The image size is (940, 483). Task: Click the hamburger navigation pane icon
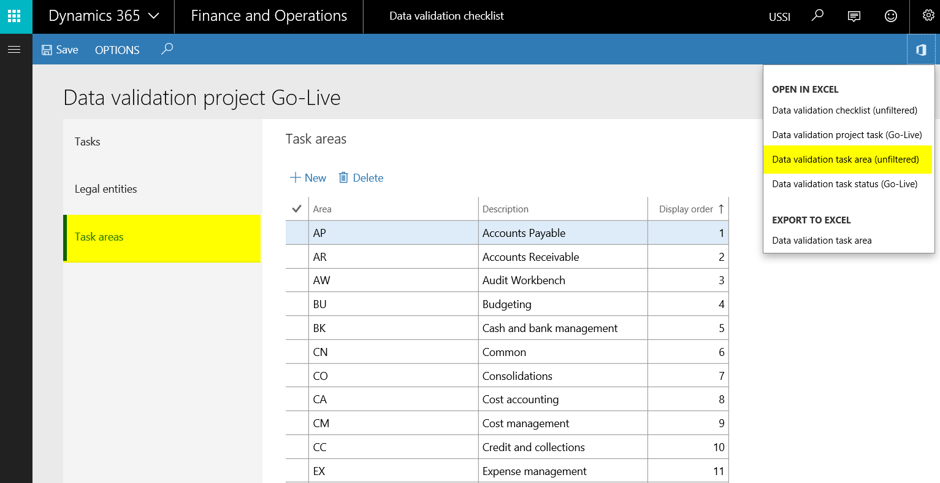pos(14,50)
